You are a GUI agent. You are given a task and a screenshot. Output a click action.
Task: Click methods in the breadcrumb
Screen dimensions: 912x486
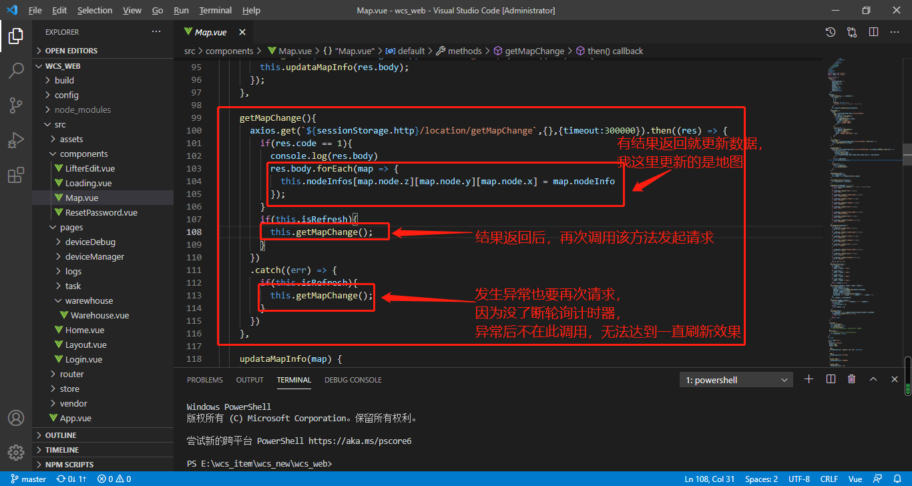click(465, 51)
